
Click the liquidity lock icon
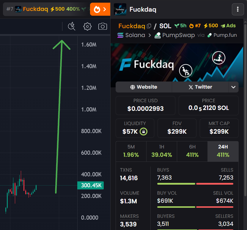tap(144, 132)
